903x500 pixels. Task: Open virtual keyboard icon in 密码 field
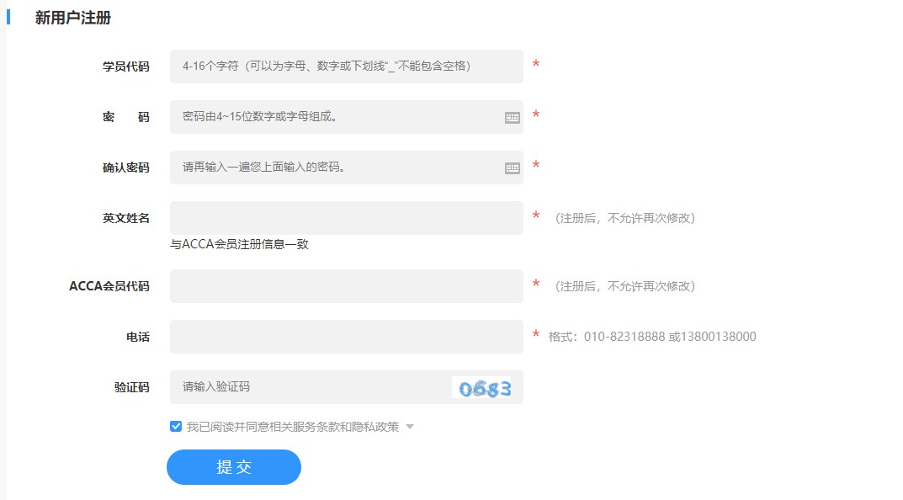tap(512, 118)
